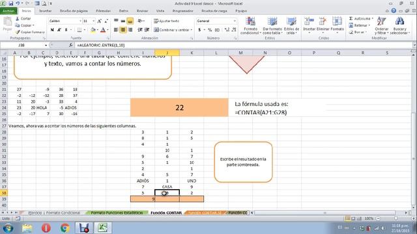Align text to the right
The width and height of the screenshot is (417, 234).
point(130,30)
